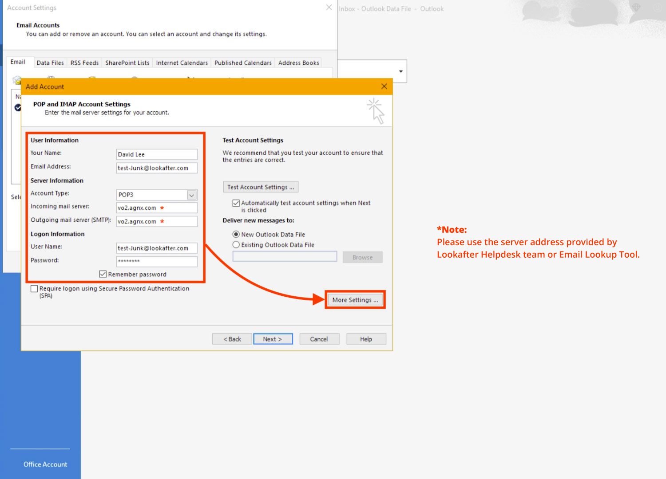Click the Your Name input field
This screenshot has height=479, width=666.
point(156,154)
